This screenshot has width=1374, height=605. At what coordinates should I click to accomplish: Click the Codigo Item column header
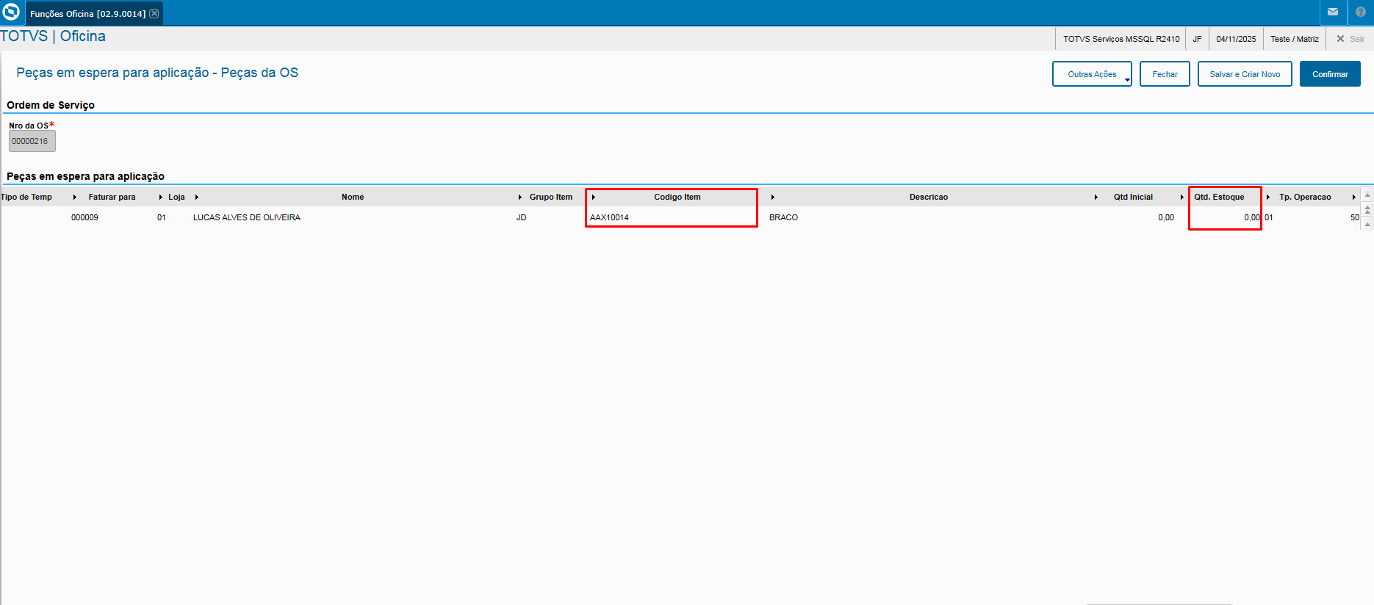(677, 197)
